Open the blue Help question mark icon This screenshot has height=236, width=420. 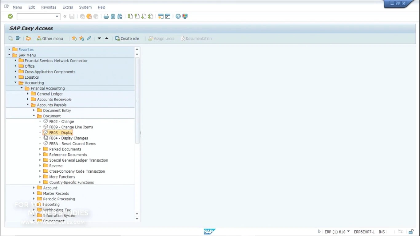pos(178,16)
